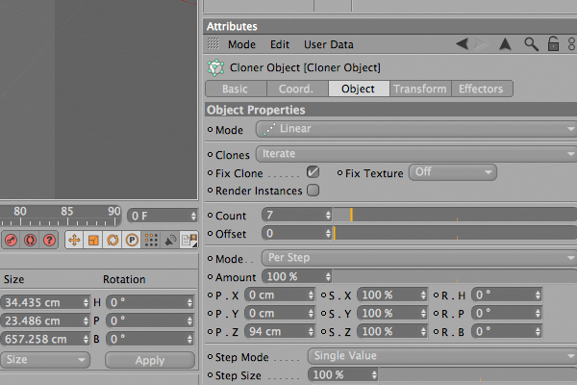The height and width of the screenshot is (385, 577).
Task: Click the up arrow in Attributes header
Action: pyautogui.click(x=505, y=44)
